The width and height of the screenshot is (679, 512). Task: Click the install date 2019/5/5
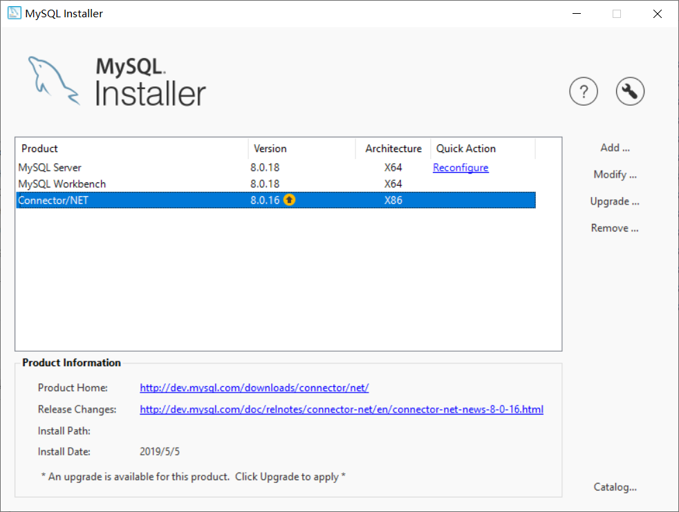tap(160, 452)
